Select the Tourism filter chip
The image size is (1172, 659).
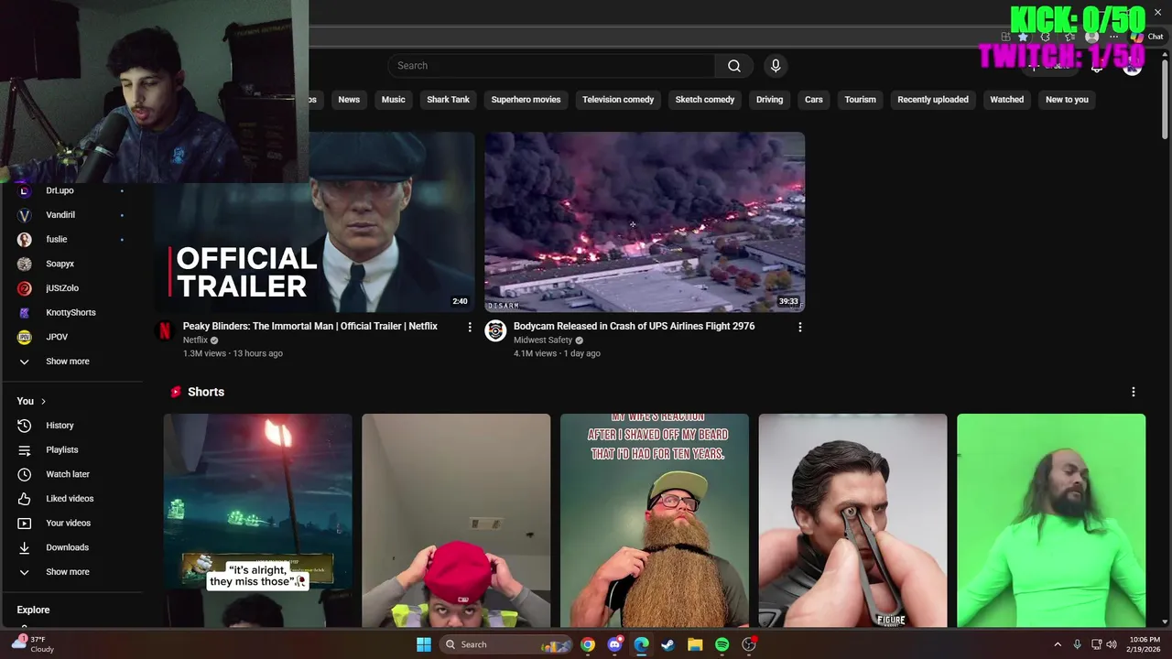(860, 100)
